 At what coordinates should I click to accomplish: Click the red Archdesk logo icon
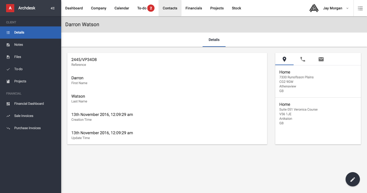[x=10, y=8]
